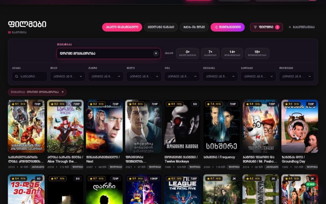This screenshot has width=326, height=204.
Task: Click the title search input field
Action: pyautogui.click(x=30, y=76)
